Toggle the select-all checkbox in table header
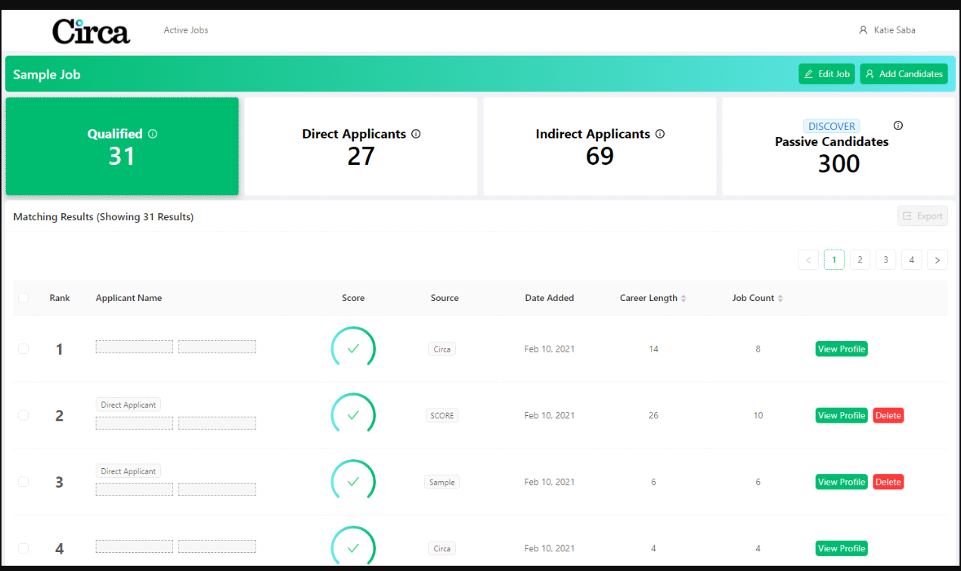Screen dimensions: 961x571 [x=23, y=298]
